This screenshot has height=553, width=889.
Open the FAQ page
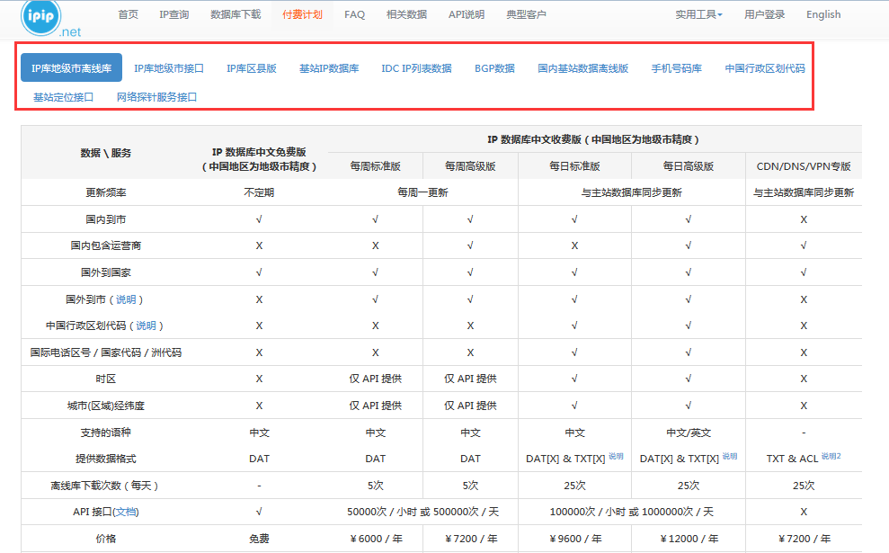(354, 14)
